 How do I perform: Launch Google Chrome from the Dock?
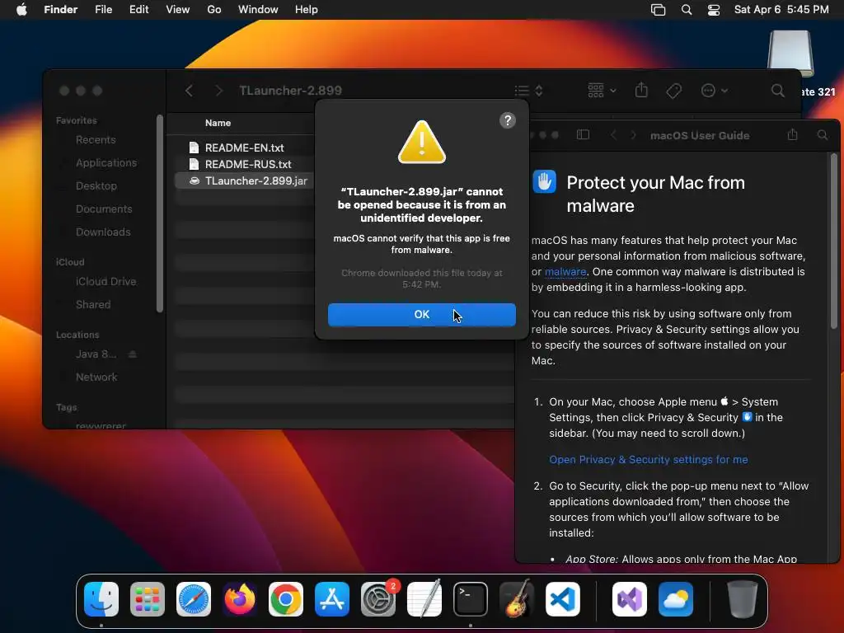[x=286, y=599]
